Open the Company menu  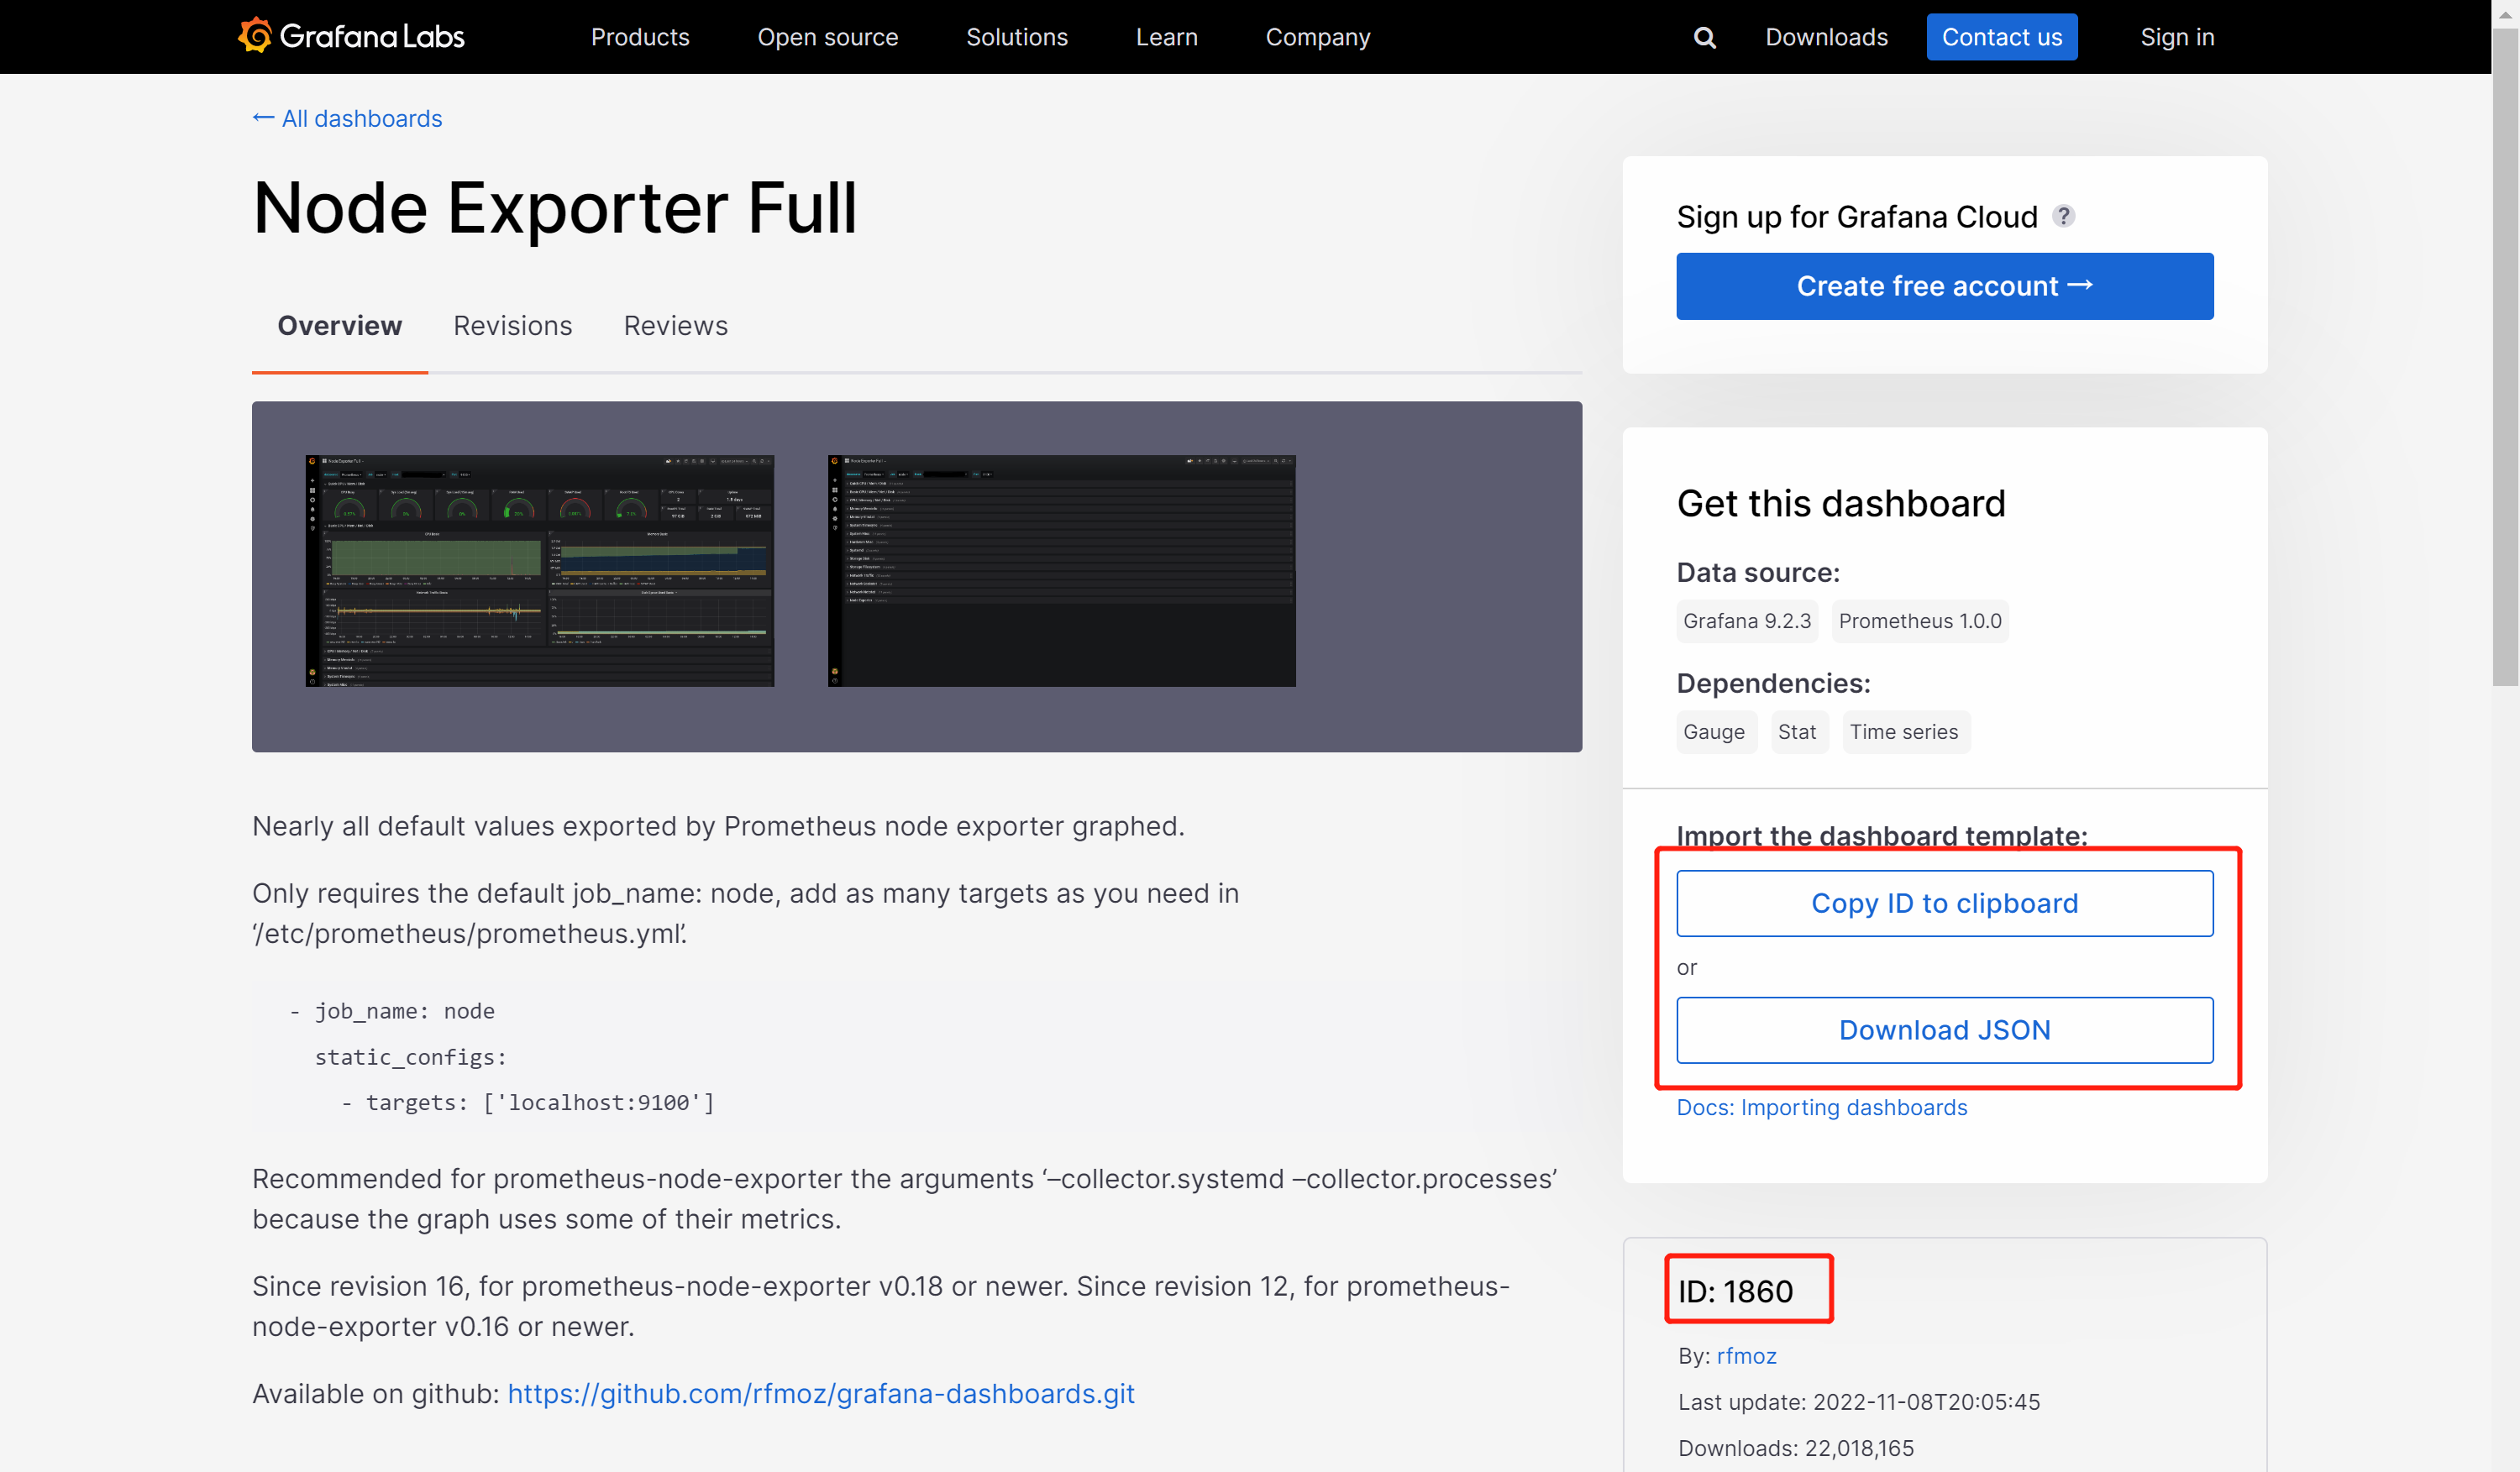point(1317,37)
